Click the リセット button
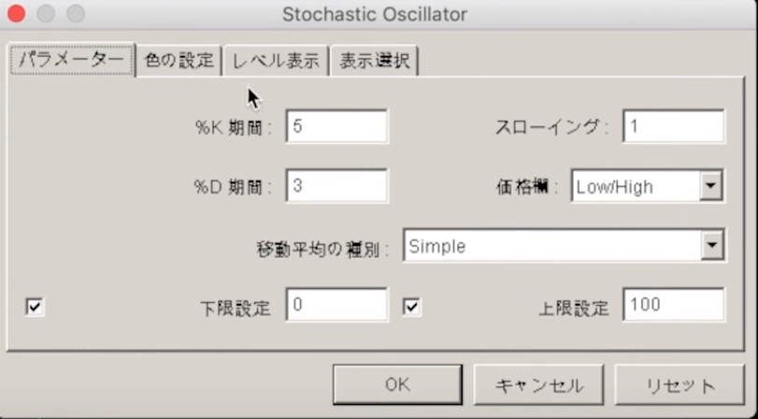 pos(679,385)
